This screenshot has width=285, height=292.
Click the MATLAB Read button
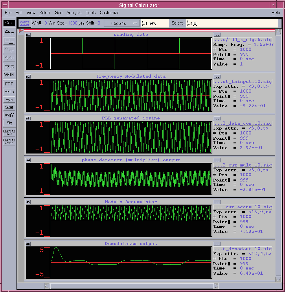click(9, 133)
